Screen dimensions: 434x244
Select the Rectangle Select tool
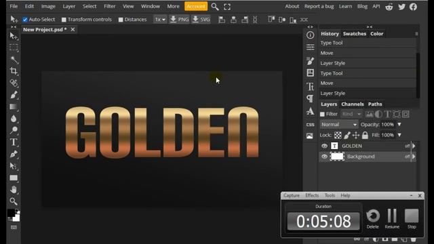14,47
